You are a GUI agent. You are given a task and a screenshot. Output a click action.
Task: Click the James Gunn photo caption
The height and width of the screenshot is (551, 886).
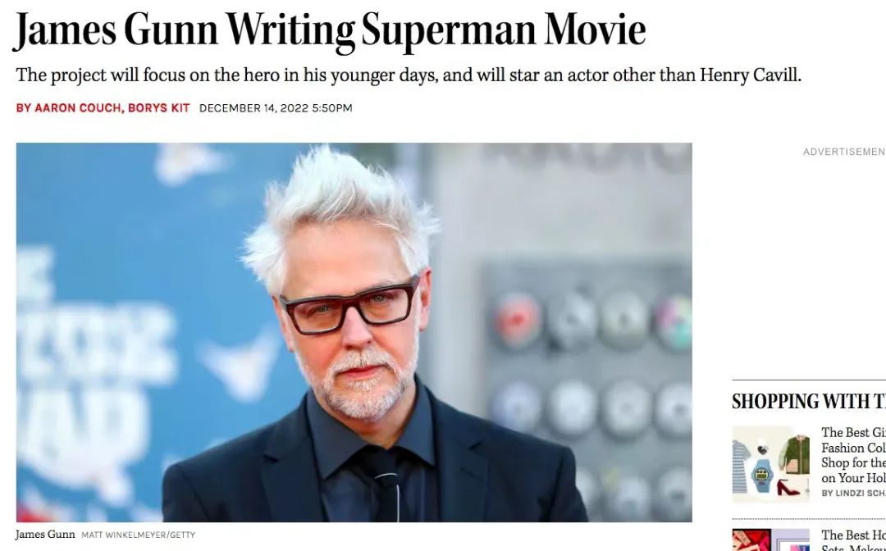pyautogui.click(x=45, y=534)
